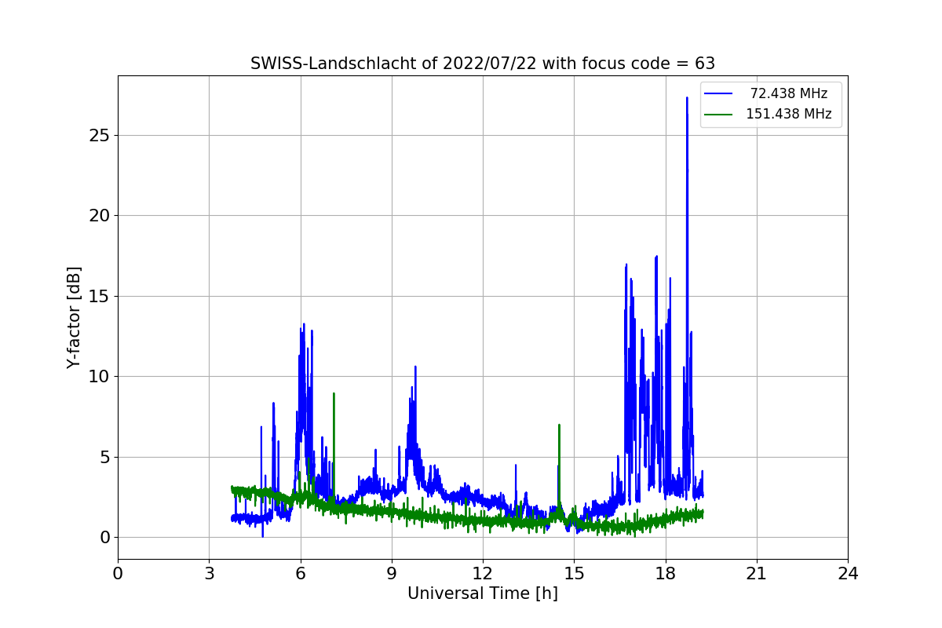
Task: Select the 72.438 MHz legend label
Action: tap(789, 93)
